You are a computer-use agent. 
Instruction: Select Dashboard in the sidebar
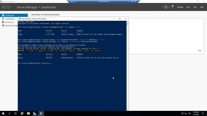14,15
